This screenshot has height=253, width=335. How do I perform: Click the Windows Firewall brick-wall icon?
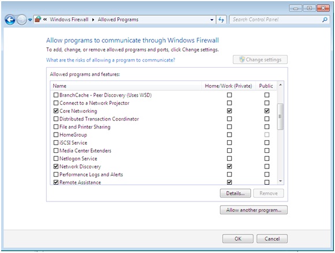[x=38, y=20]
